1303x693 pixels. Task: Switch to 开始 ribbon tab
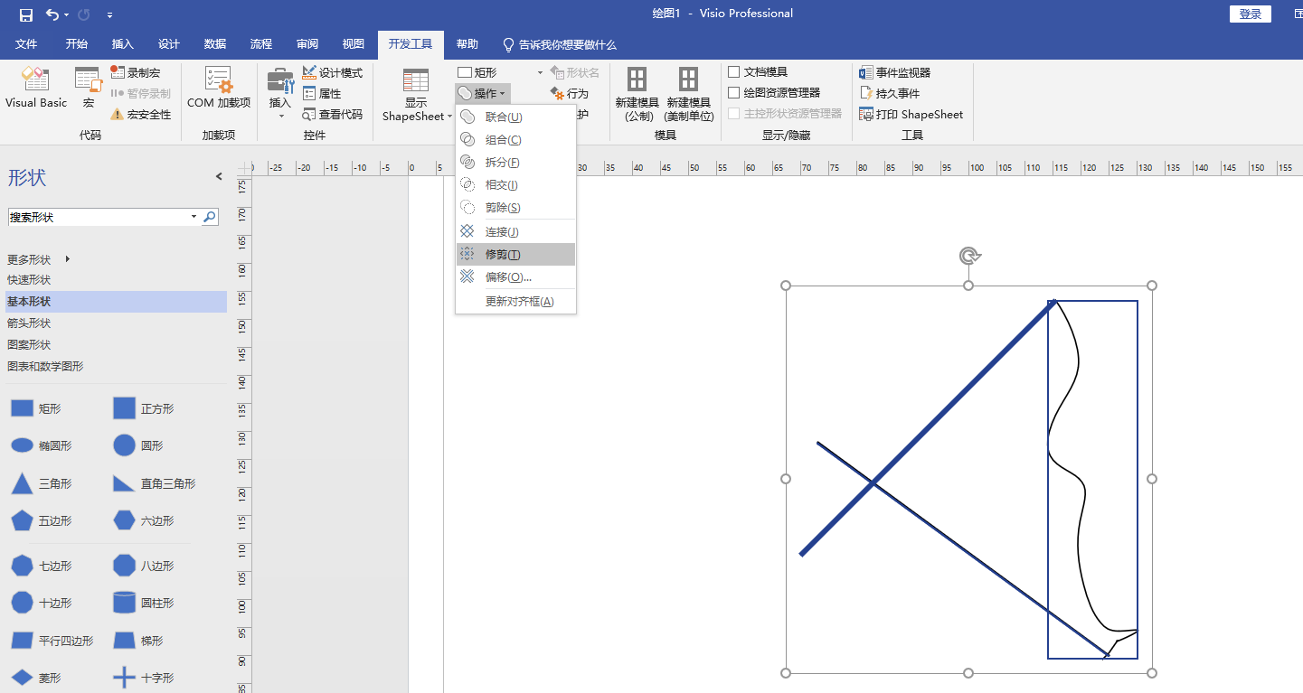[77, 44]
